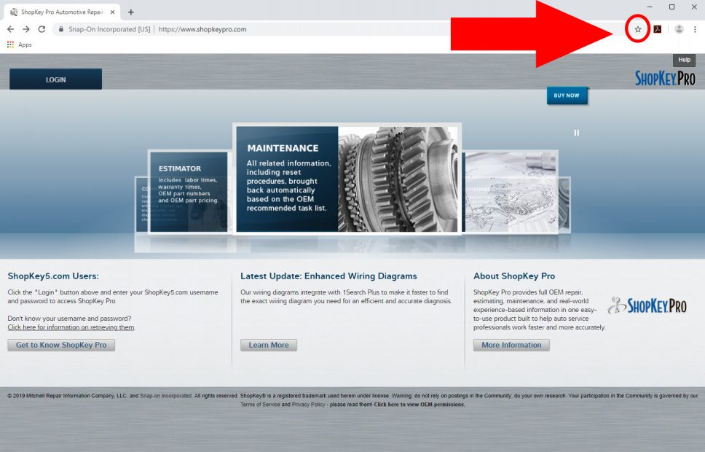Click the BUY NOW button
The height and width of the screenshot is (452, 705).
point(567,95)
